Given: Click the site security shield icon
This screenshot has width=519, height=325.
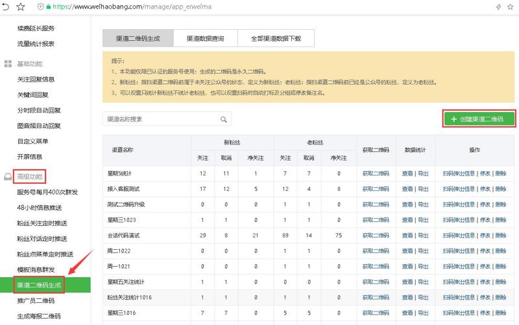Looking at the screenshot, I should tap(40, 6).
